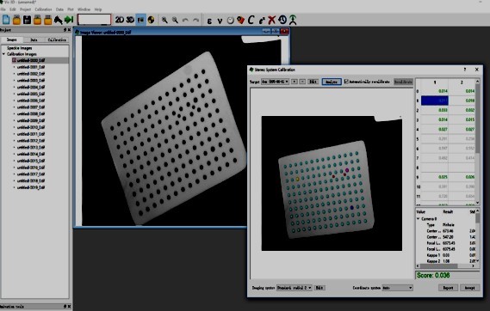Switch to the Data tab
The height and width of the screenshot is (311, 490).
[34, 40]
